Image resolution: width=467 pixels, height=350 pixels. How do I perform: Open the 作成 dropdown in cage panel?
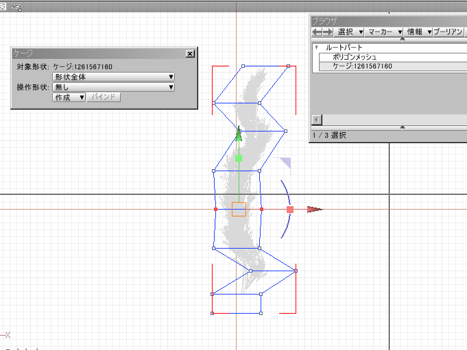coord(69,98)
